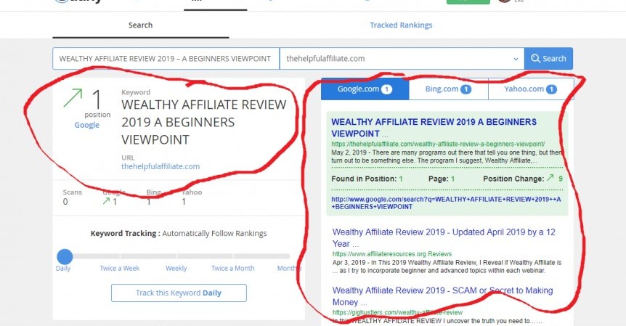Open the highlighted Beginners Viewpoint result title
This screenshot has width=626, height=326.
[x=434, y=128]
